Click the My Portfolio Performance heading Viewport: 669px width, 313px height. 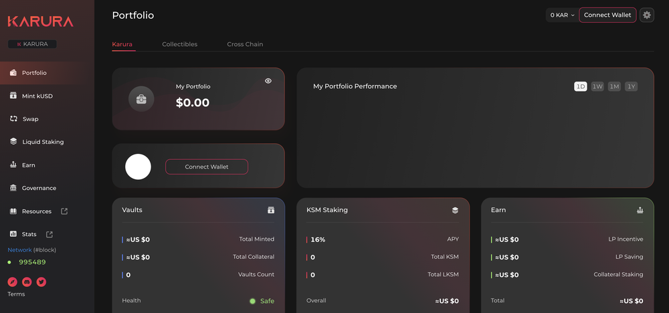click(x=355, y=86)
